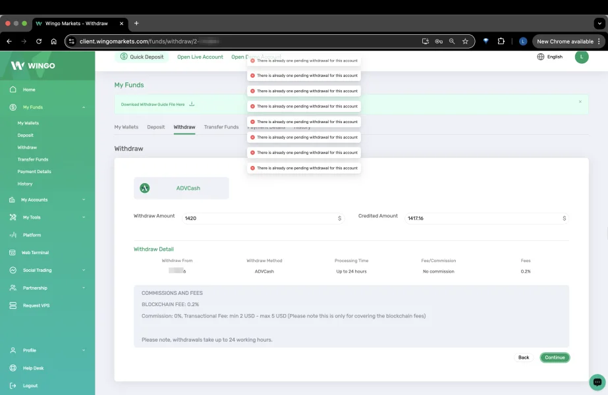Click the ADVCash logo icon
This screenshot has width=608, height=395.
(145, 188)
